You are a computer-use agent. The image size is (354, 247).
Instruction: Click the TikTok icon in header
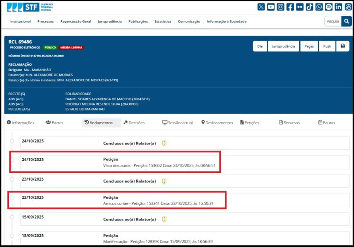[x=309, y=7]
